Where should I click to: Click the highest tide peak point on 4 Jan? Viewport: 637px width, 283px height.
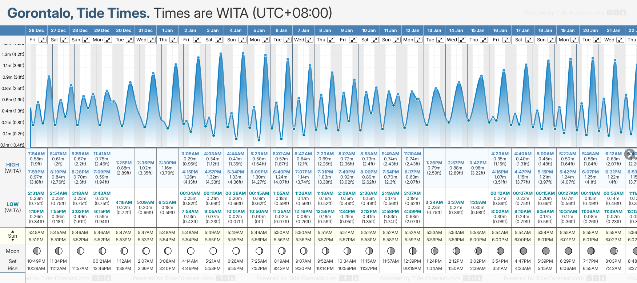tap(243, 53)
